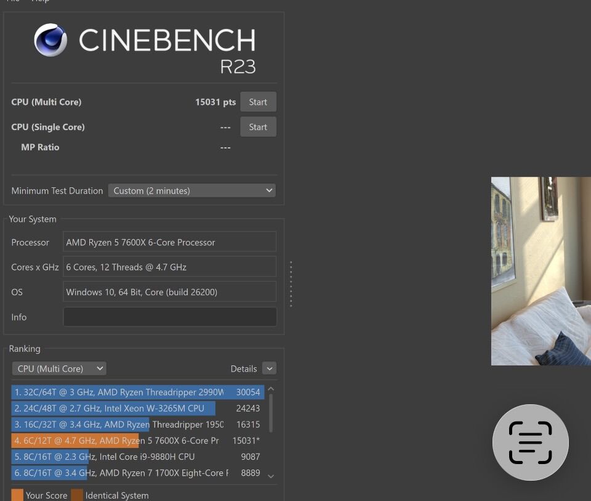Expand the Details arrow button in Ranking
Image resolution: width=591 pixels, height=501 pixels.
[x=269, y=369]
